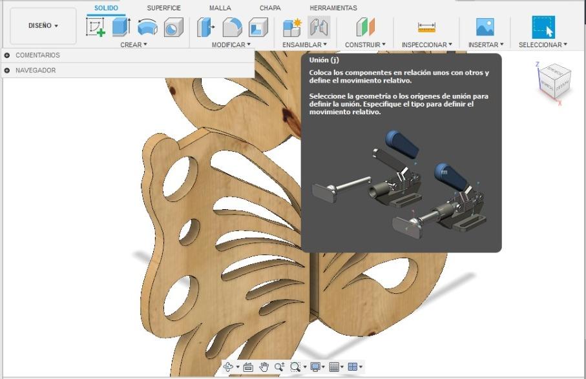This screenshot has width=586, height=379.
Task: Select the Hole tool
Action: click(x=173, y=27)
